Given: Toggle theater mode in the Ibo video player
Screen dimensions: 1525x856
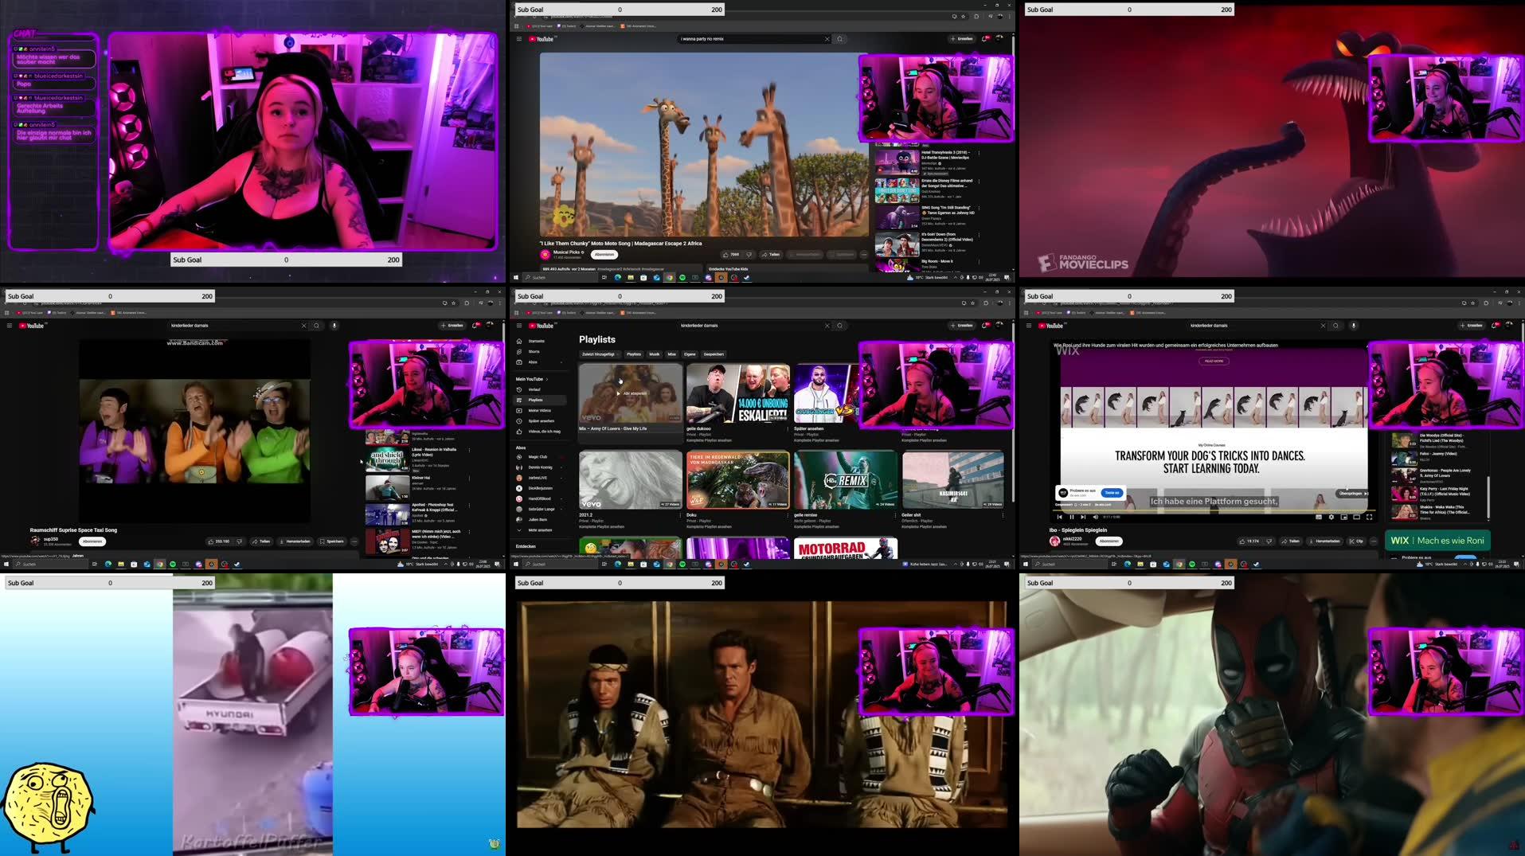Looking at the screenshot, I should coord(1357,517).
